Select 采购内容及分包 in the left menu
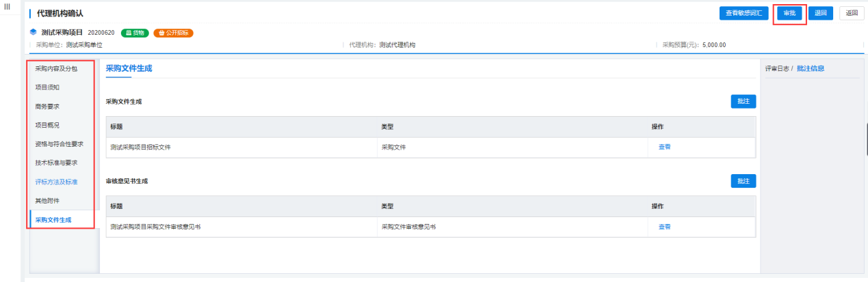Image resolution: width=868 pixels, height=282 pixels. click(56, 69)
